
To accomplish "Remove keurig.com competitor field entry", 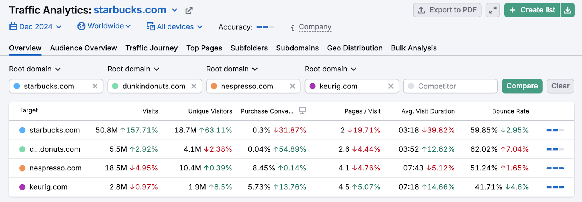I will tap(391, 86).
